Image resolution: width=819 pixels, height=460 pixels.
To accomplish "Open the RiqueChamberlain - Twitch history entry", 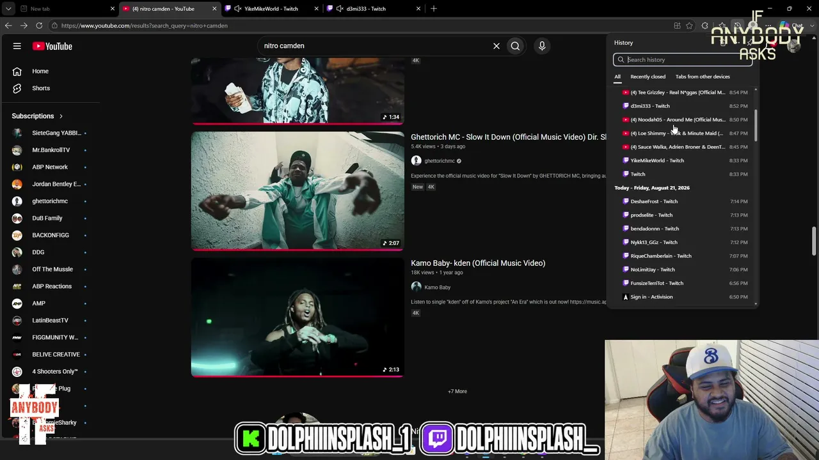I will click(x=685, y=256).
